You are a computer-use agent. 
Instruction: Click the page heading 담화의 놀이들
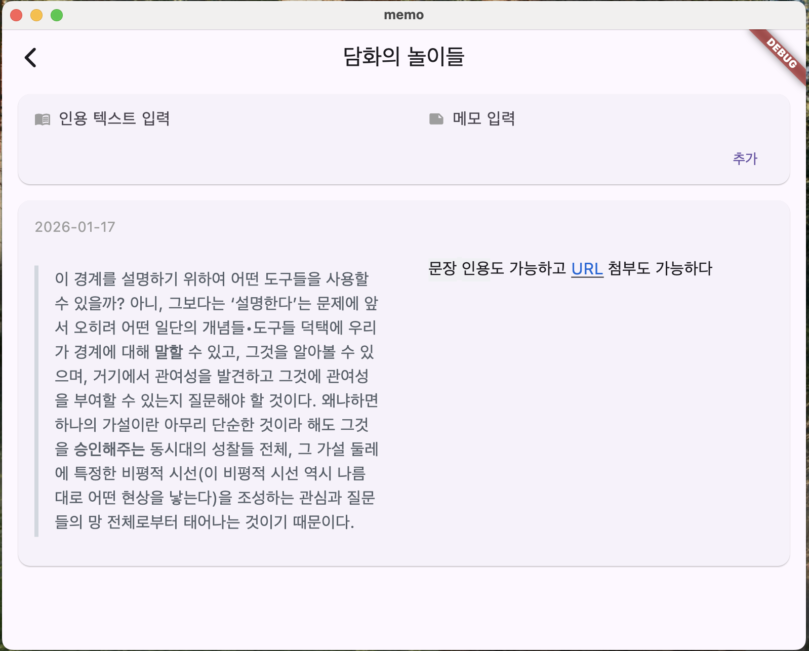(403, 57)
